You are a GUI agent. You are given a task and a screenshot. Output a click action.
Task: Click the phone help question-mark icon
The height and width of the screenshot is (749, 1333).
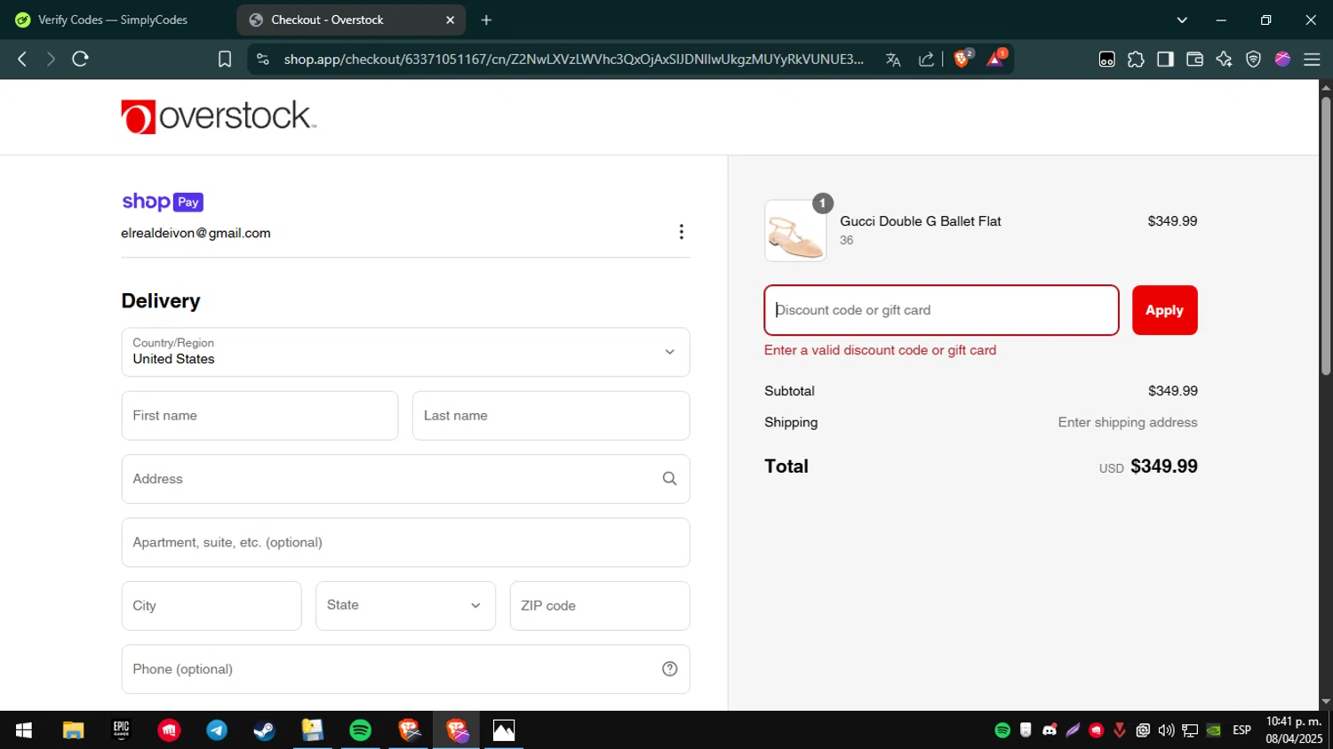(x=669, y=669)
